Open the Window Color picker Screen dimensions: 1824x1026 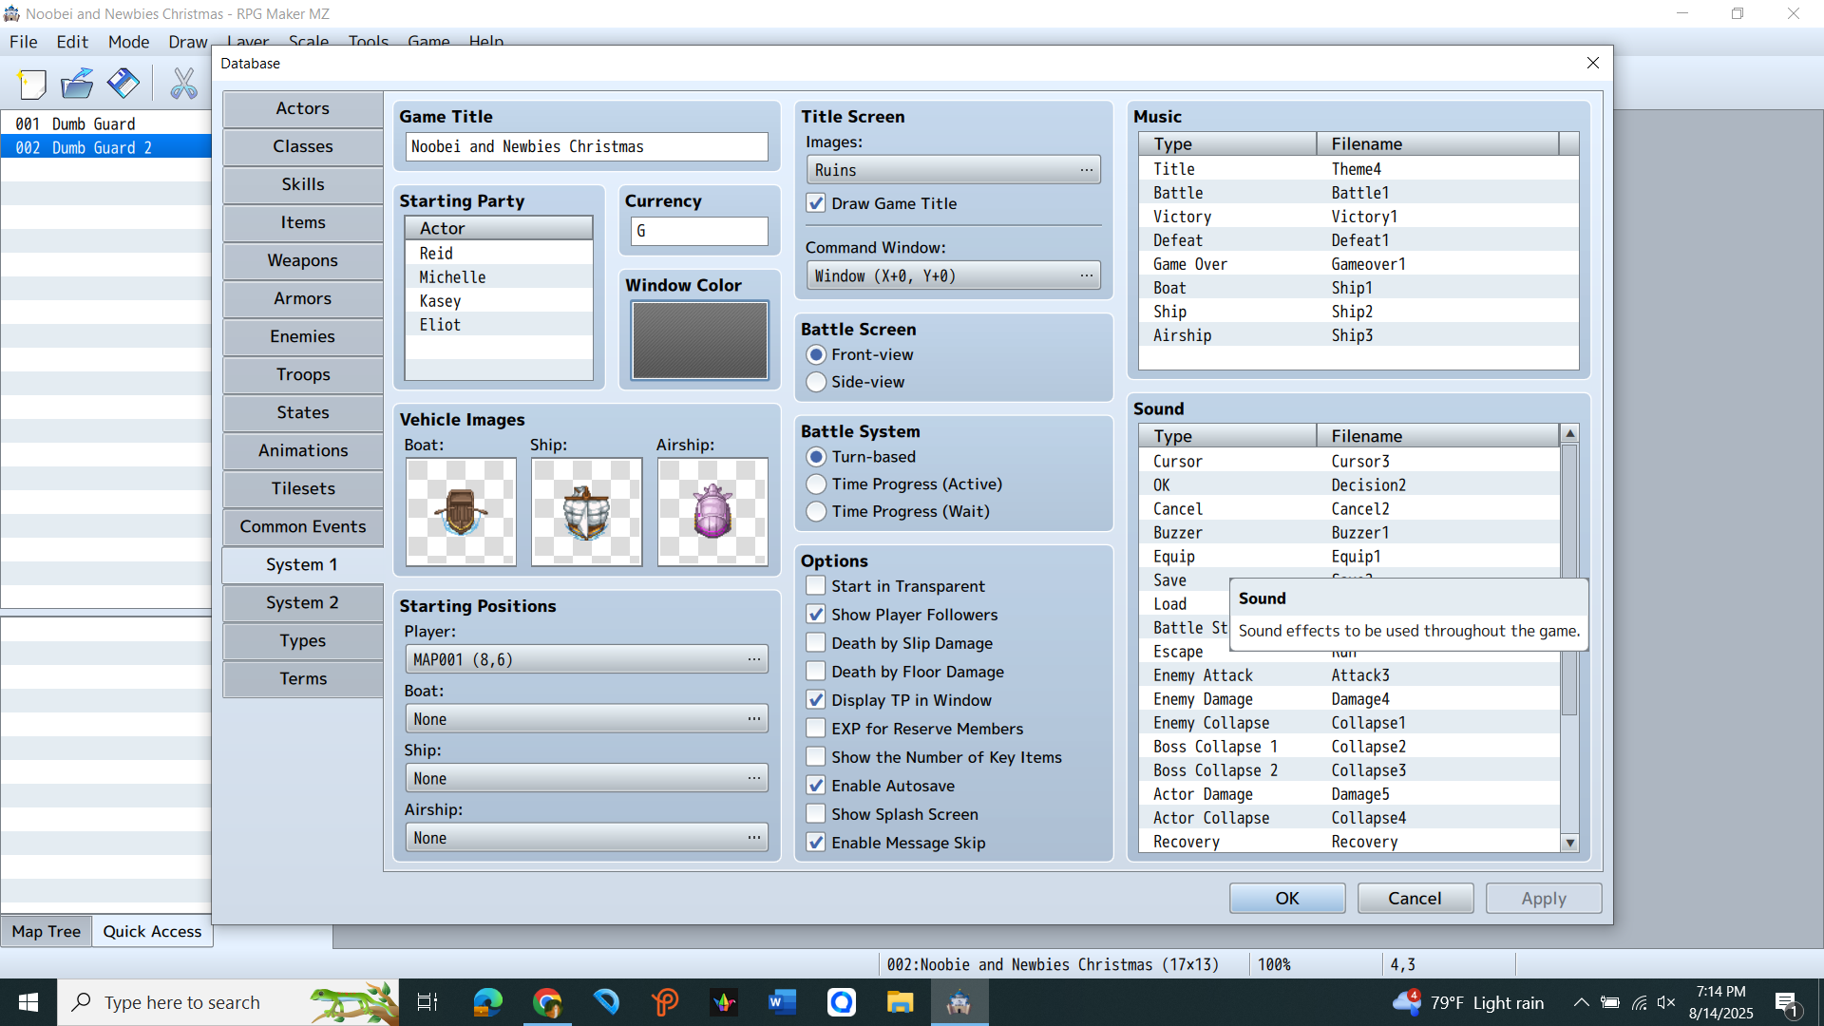699,340
